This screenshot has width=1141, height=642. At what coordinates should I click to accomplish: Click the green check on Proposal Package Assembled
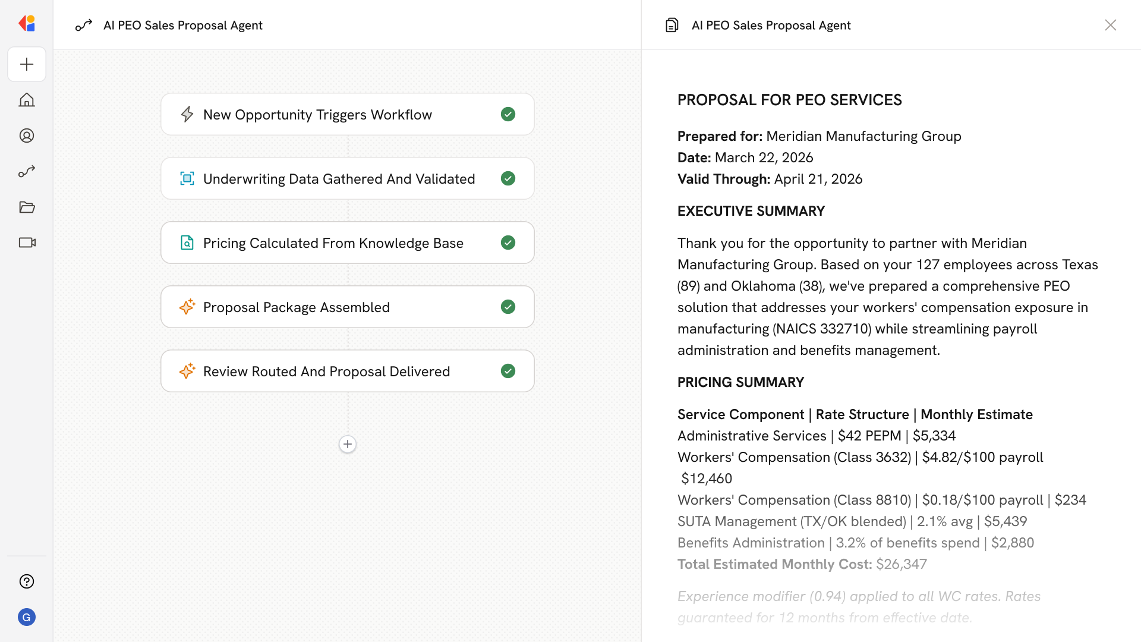click(x=508, y=307)
